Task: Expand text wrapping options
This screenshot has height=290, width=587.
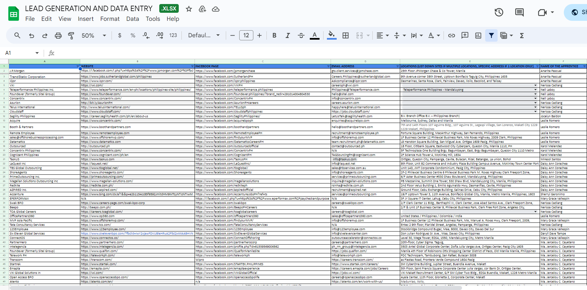Action: click(x=421, y=35)
